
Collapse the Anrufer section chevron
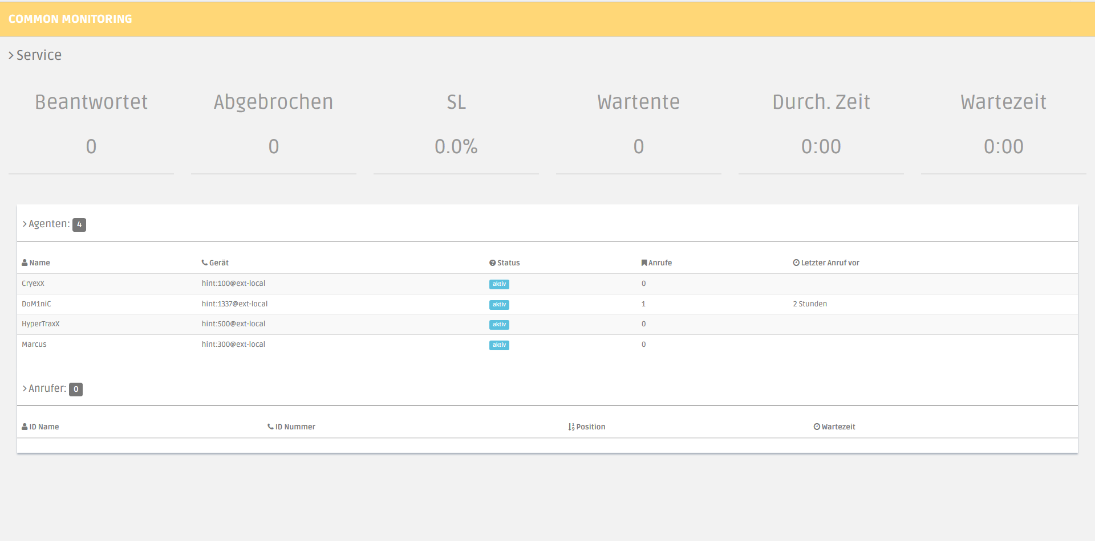point(25,388)
